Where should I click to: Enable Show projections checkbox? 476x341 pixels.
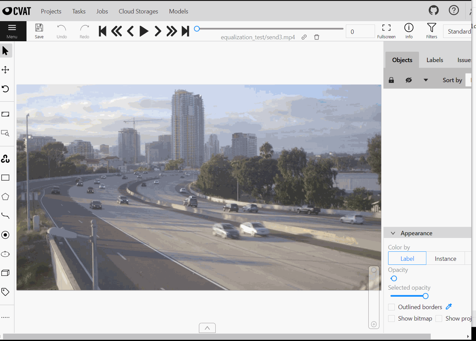[439, 319]
